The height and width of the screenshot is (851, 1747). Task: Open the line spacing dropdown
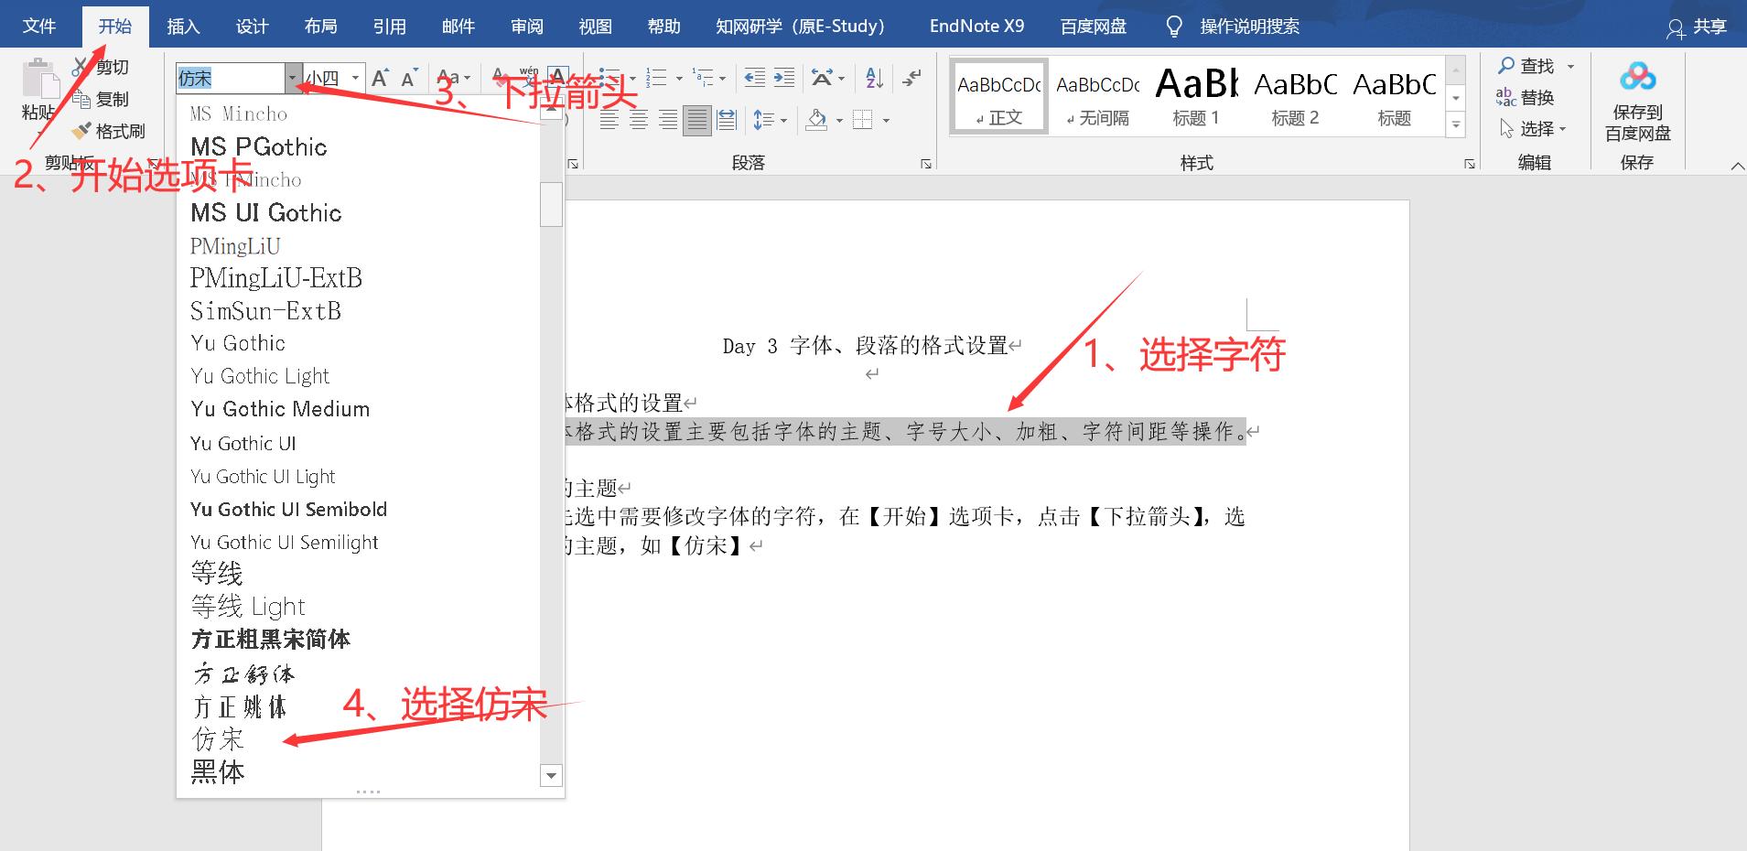point(771,119)
